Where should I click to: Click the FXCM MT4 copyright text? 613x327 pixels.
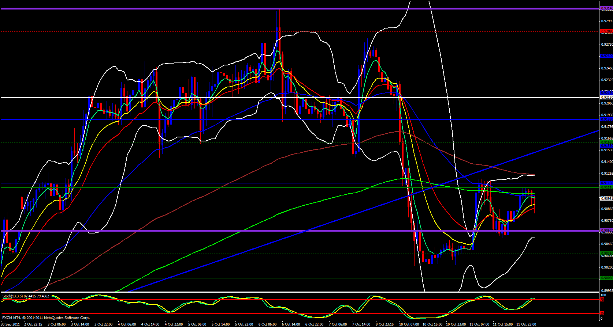point(46,318)
